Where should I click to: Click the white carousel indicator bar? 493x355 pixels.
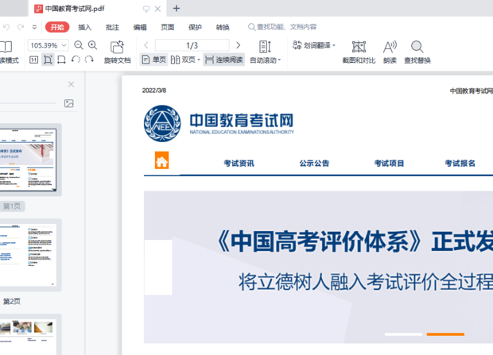403,334
